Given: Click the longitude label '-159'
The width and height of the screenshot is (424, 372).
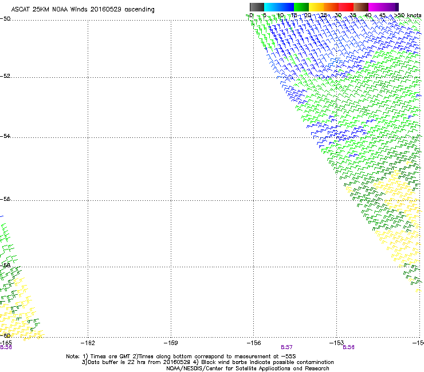Looking at the screenshot, I should pyautogui.click(x=171, y=343).
